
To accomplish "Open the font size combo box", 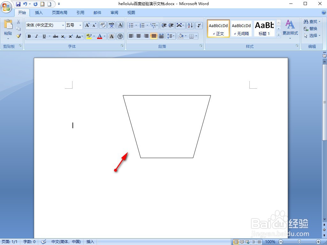I will point(74,25).
